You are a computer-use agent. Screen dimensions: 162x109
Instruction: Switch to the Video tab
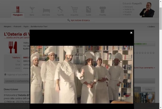148,89
